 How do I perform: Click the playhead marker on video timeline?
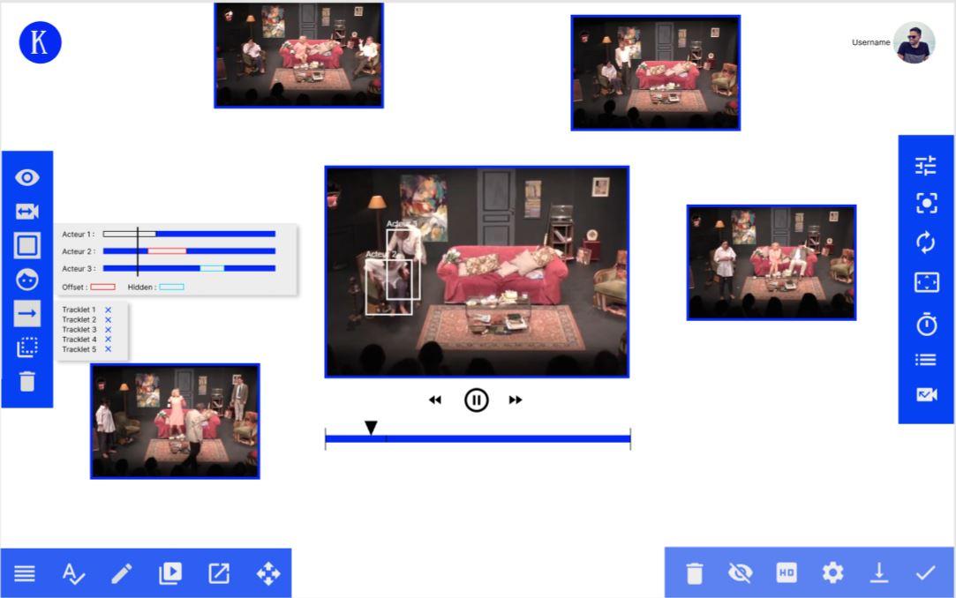pyautogui.click(x=372, y=428)
